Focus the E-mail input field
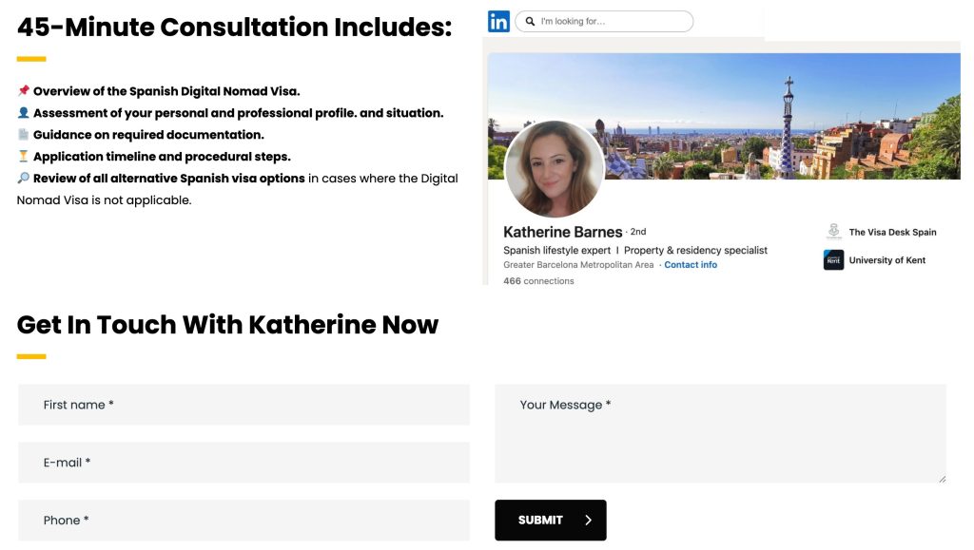 (243, 463)
